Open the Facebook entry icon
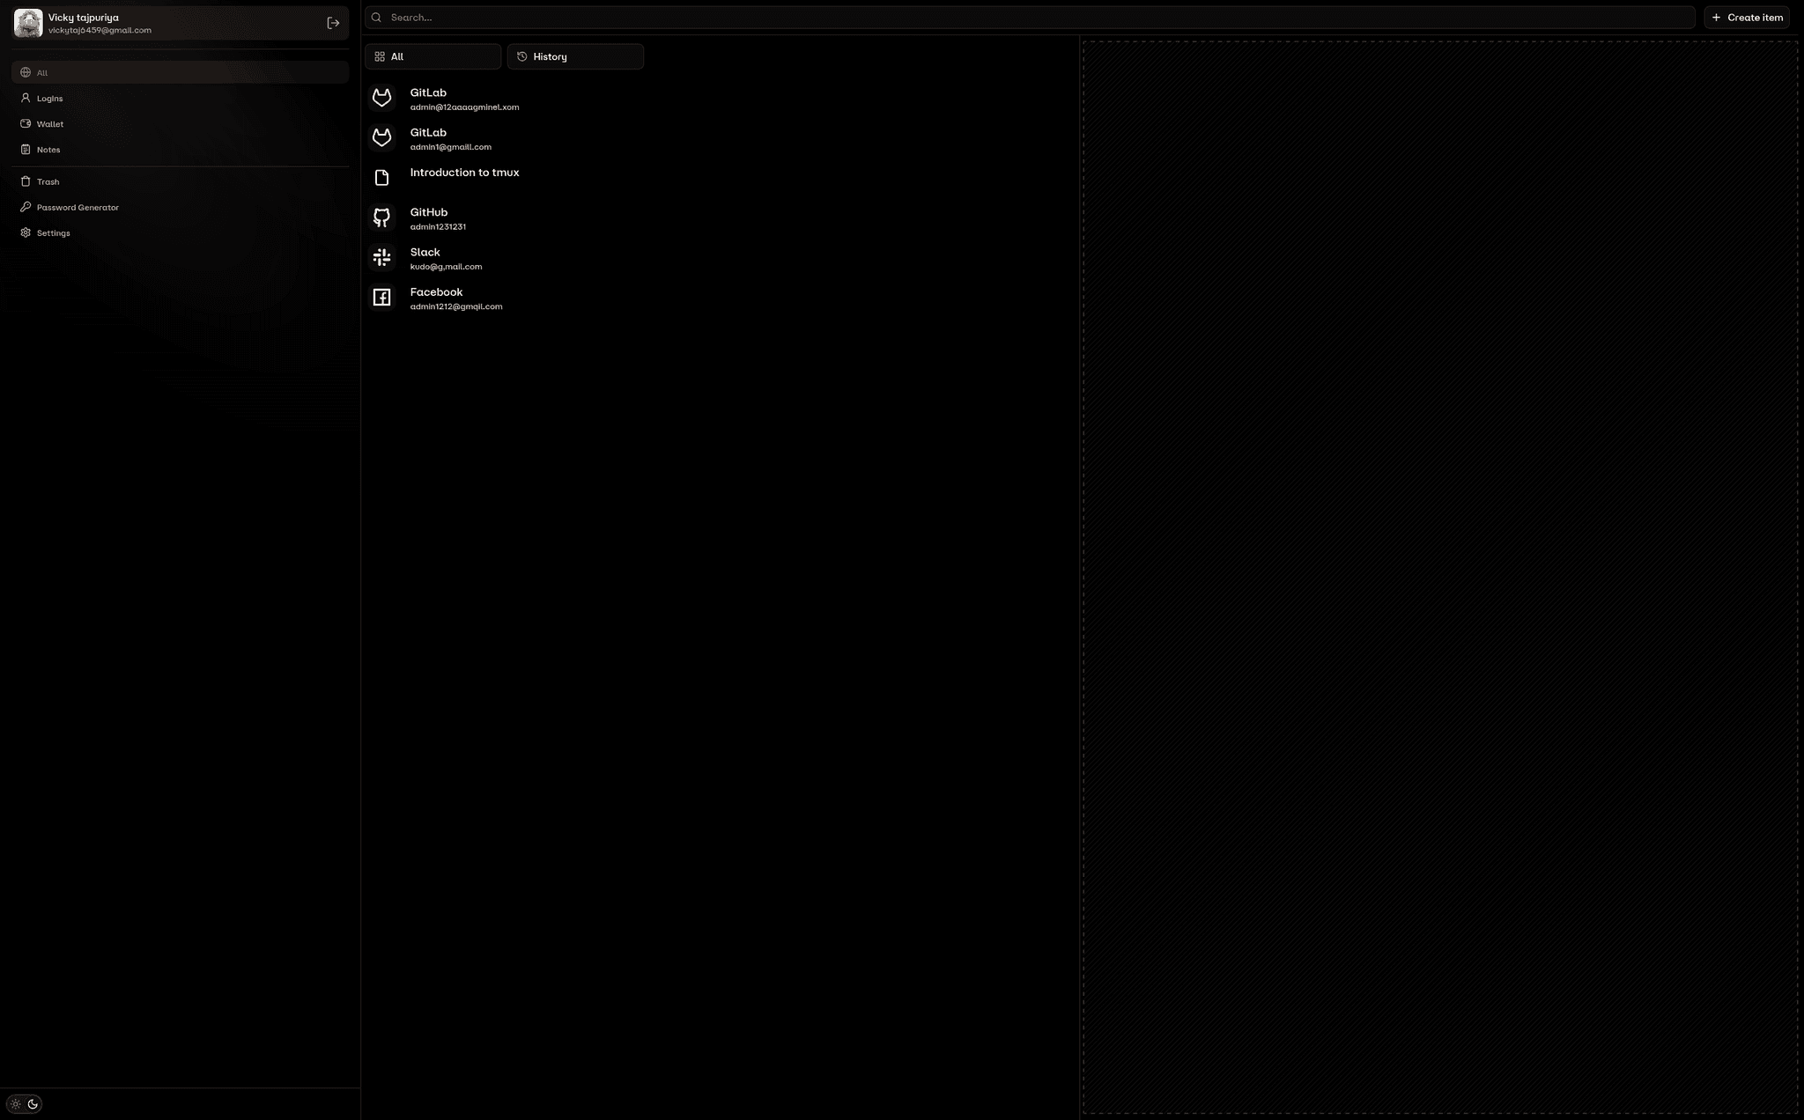The height and width of the screenshot is (1120, 1804). [381, 298]
